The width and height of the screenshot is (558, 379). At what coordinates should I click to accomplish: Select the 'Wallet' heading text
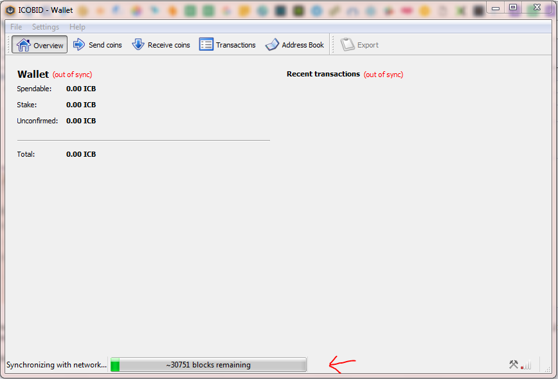(33, 74)
